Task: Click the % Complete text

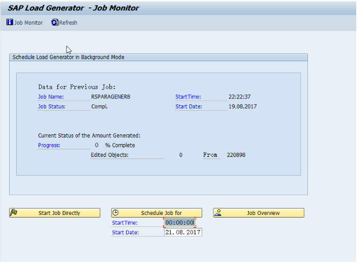Action: pyautogui.click(x=120, y=145)
